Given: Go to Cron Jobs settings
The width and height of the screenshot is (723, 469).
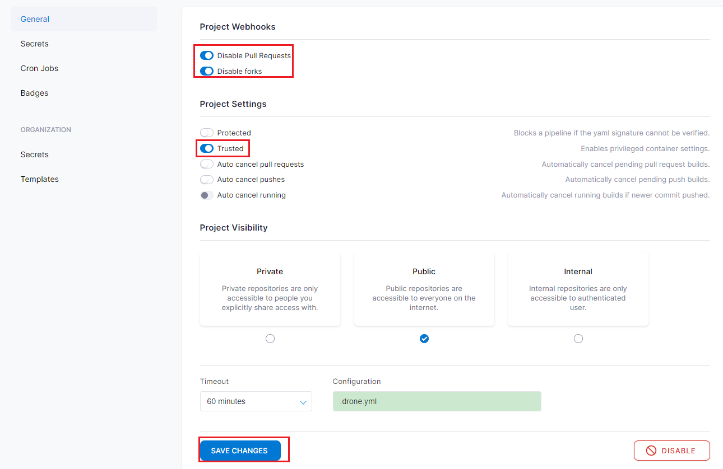Looking at the screenshot, I should click(x=39, y=68).
